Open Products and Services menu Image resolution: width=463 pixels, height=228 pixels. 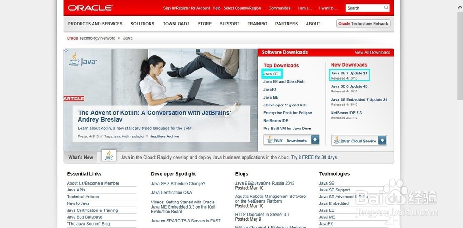click(95, 24)
